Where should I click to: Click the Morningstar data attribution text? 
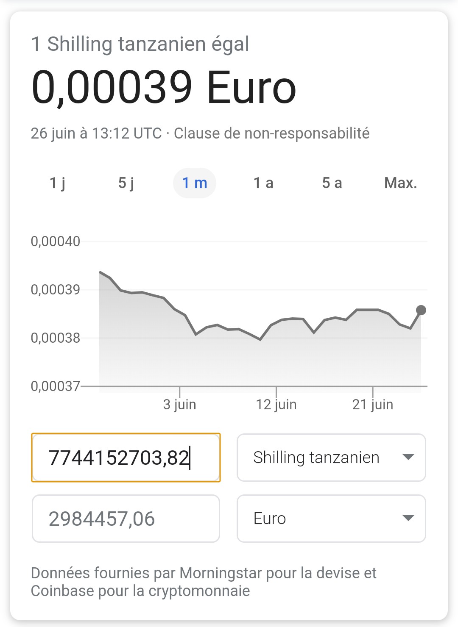204,582
